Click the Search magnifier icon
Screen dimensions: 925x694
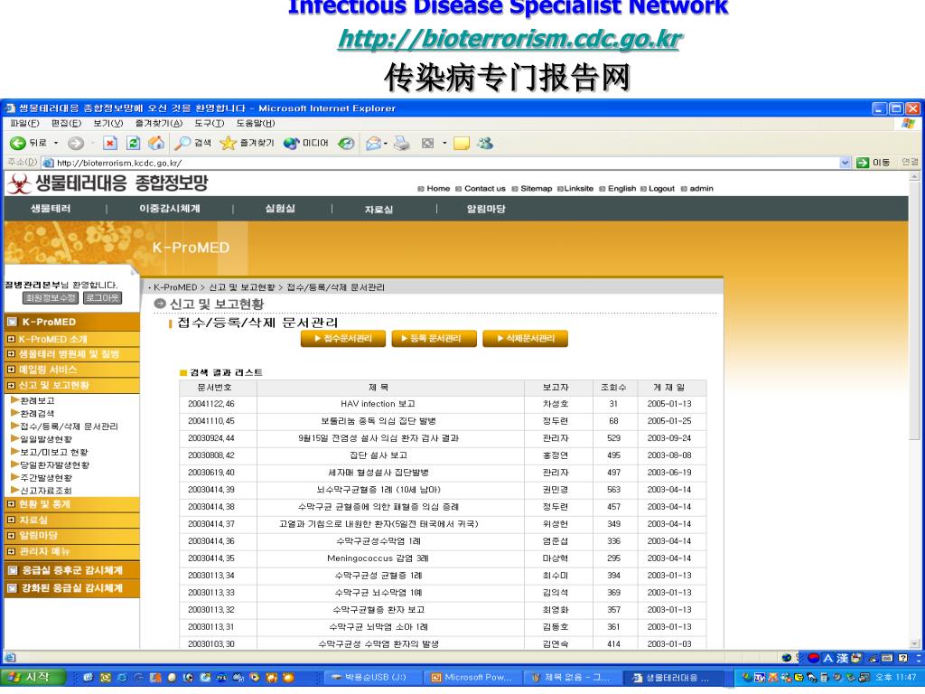182,143
